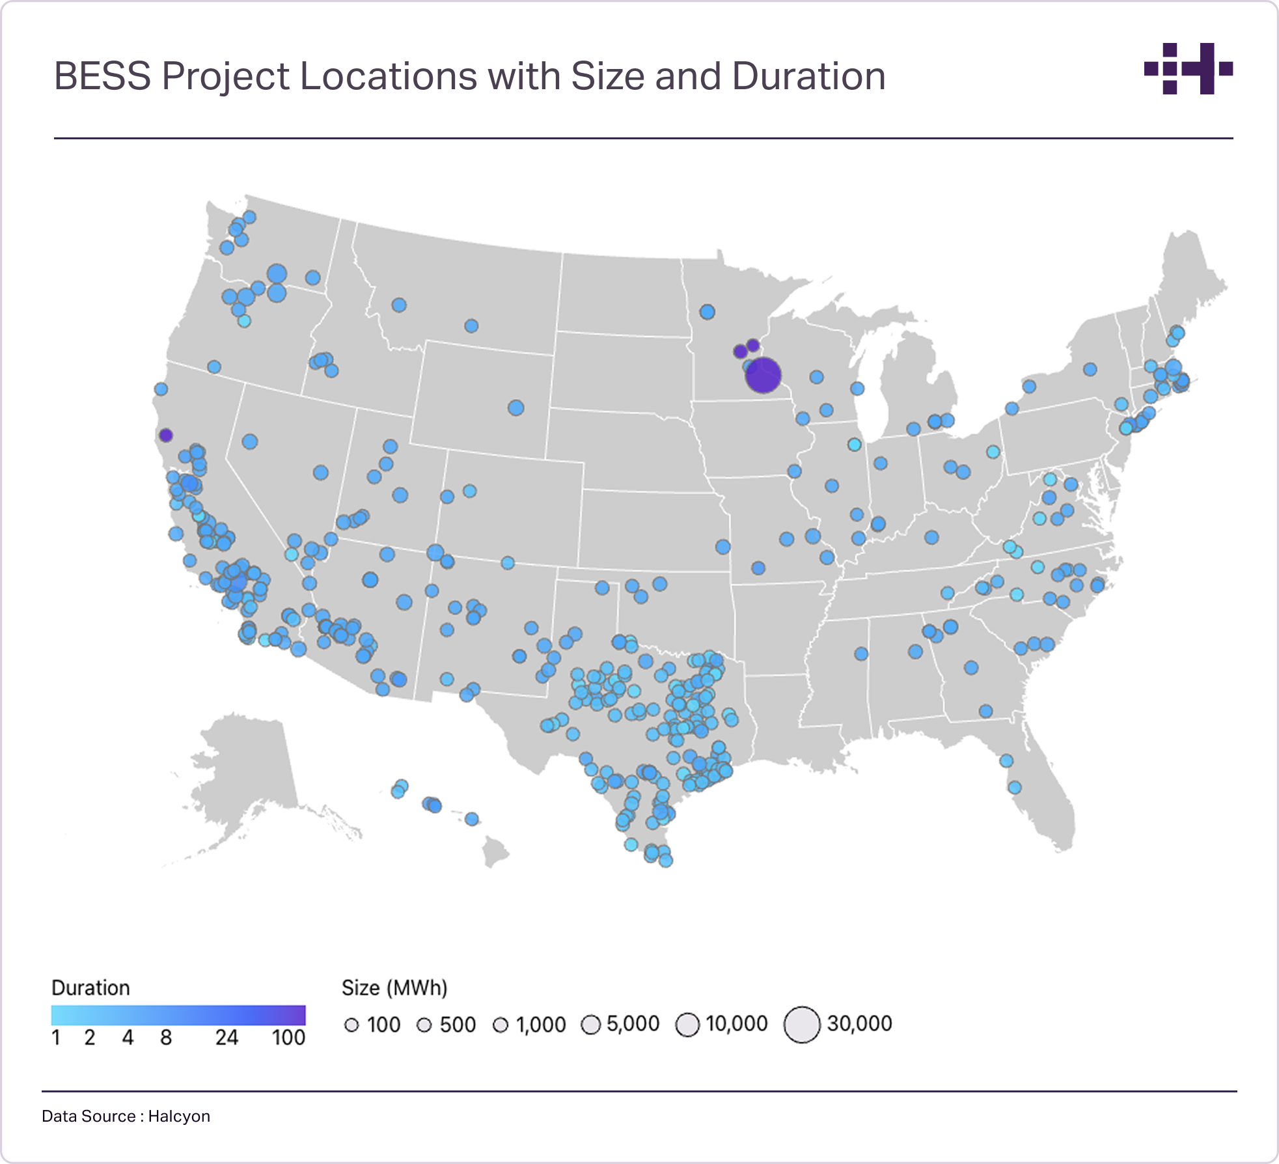Click the 1,000 MWh size legend circle
The image size is (1279, 1164).
tap(501, 1025)
